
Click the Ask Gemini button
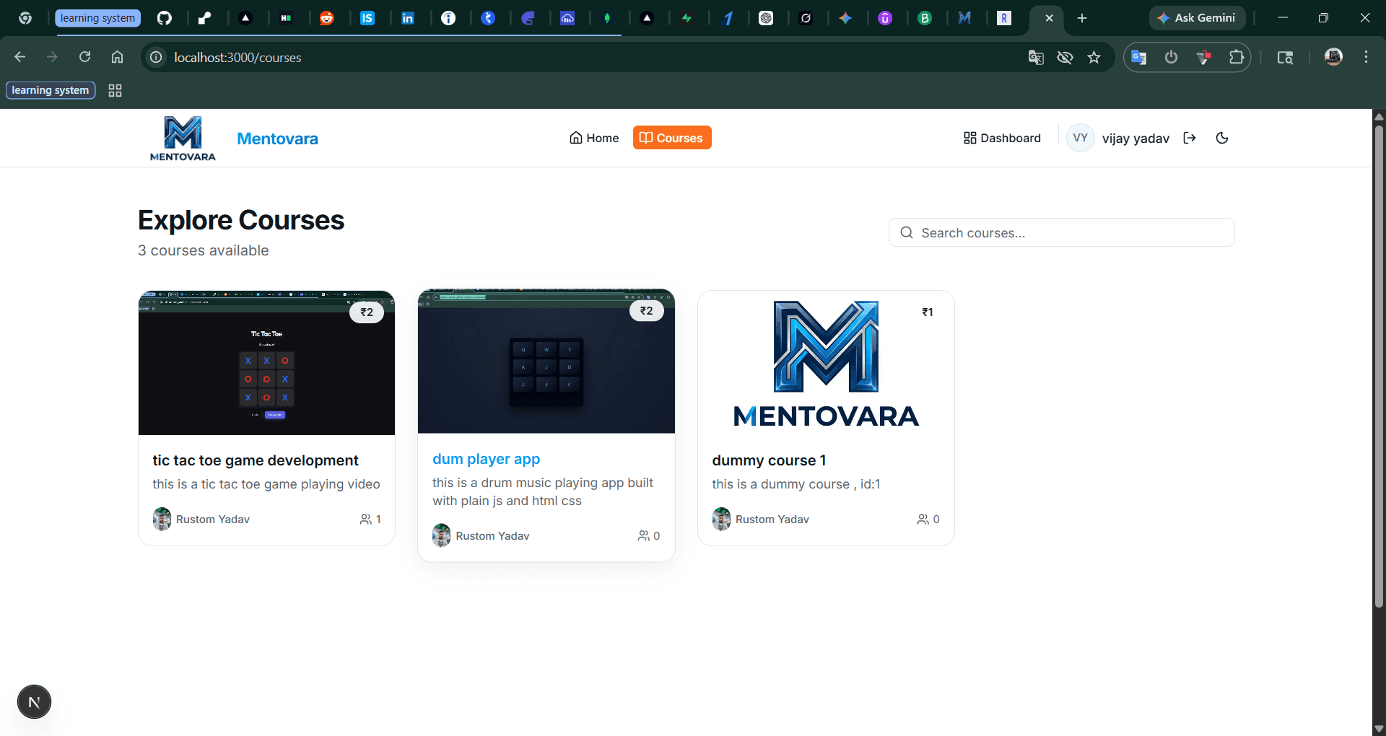click(x=1197, y=18)
